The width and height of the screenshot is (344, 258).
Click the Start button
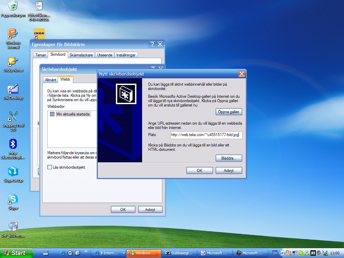click(x=16, y=253)
